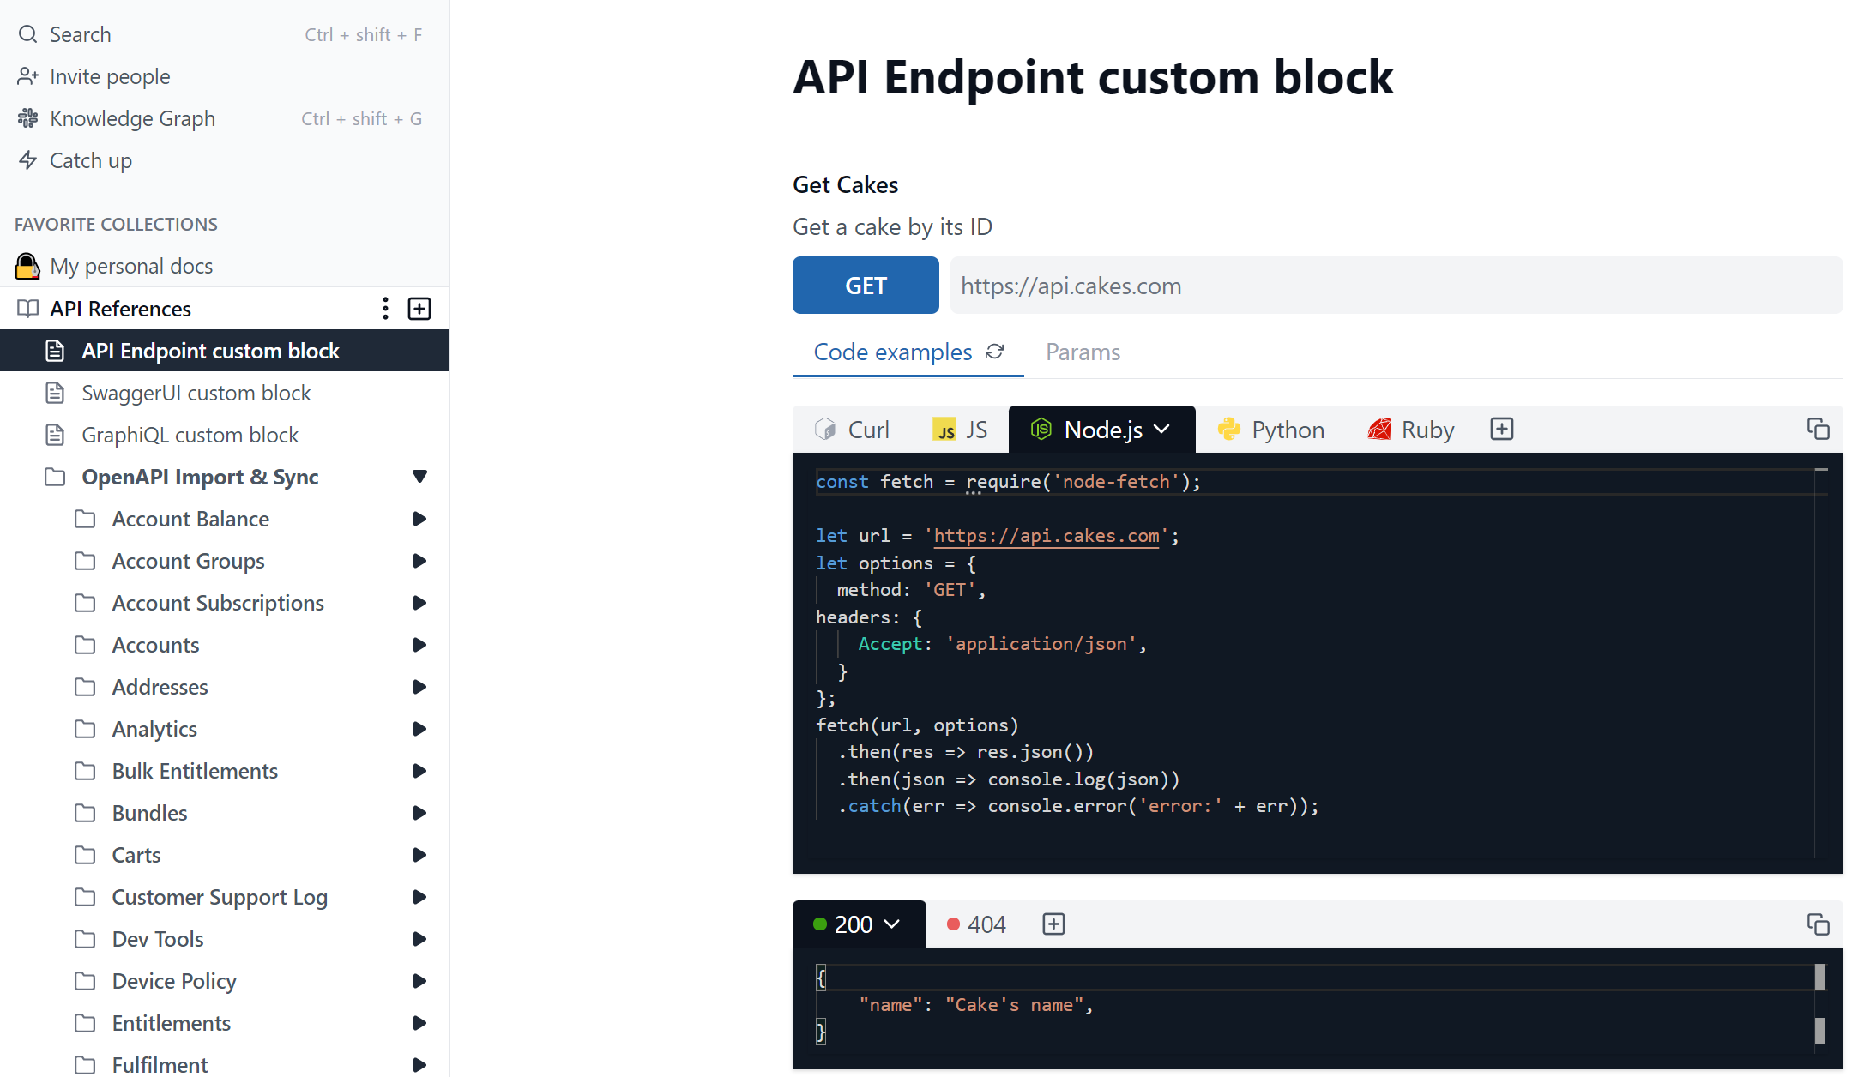Click the Entitlements folder icon
1852x1077 pixels.
85,1023
